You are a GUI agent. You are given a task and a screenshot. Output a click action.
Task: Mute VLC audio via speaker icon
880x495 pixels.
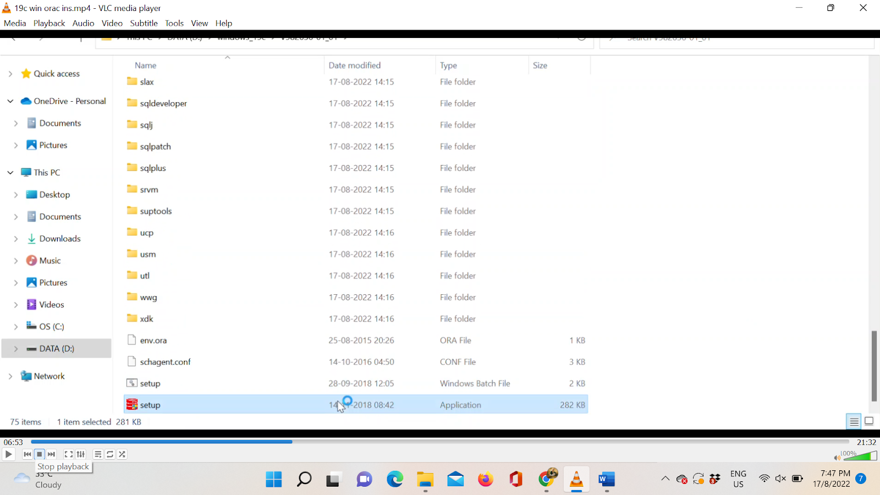tap(837, 458)
